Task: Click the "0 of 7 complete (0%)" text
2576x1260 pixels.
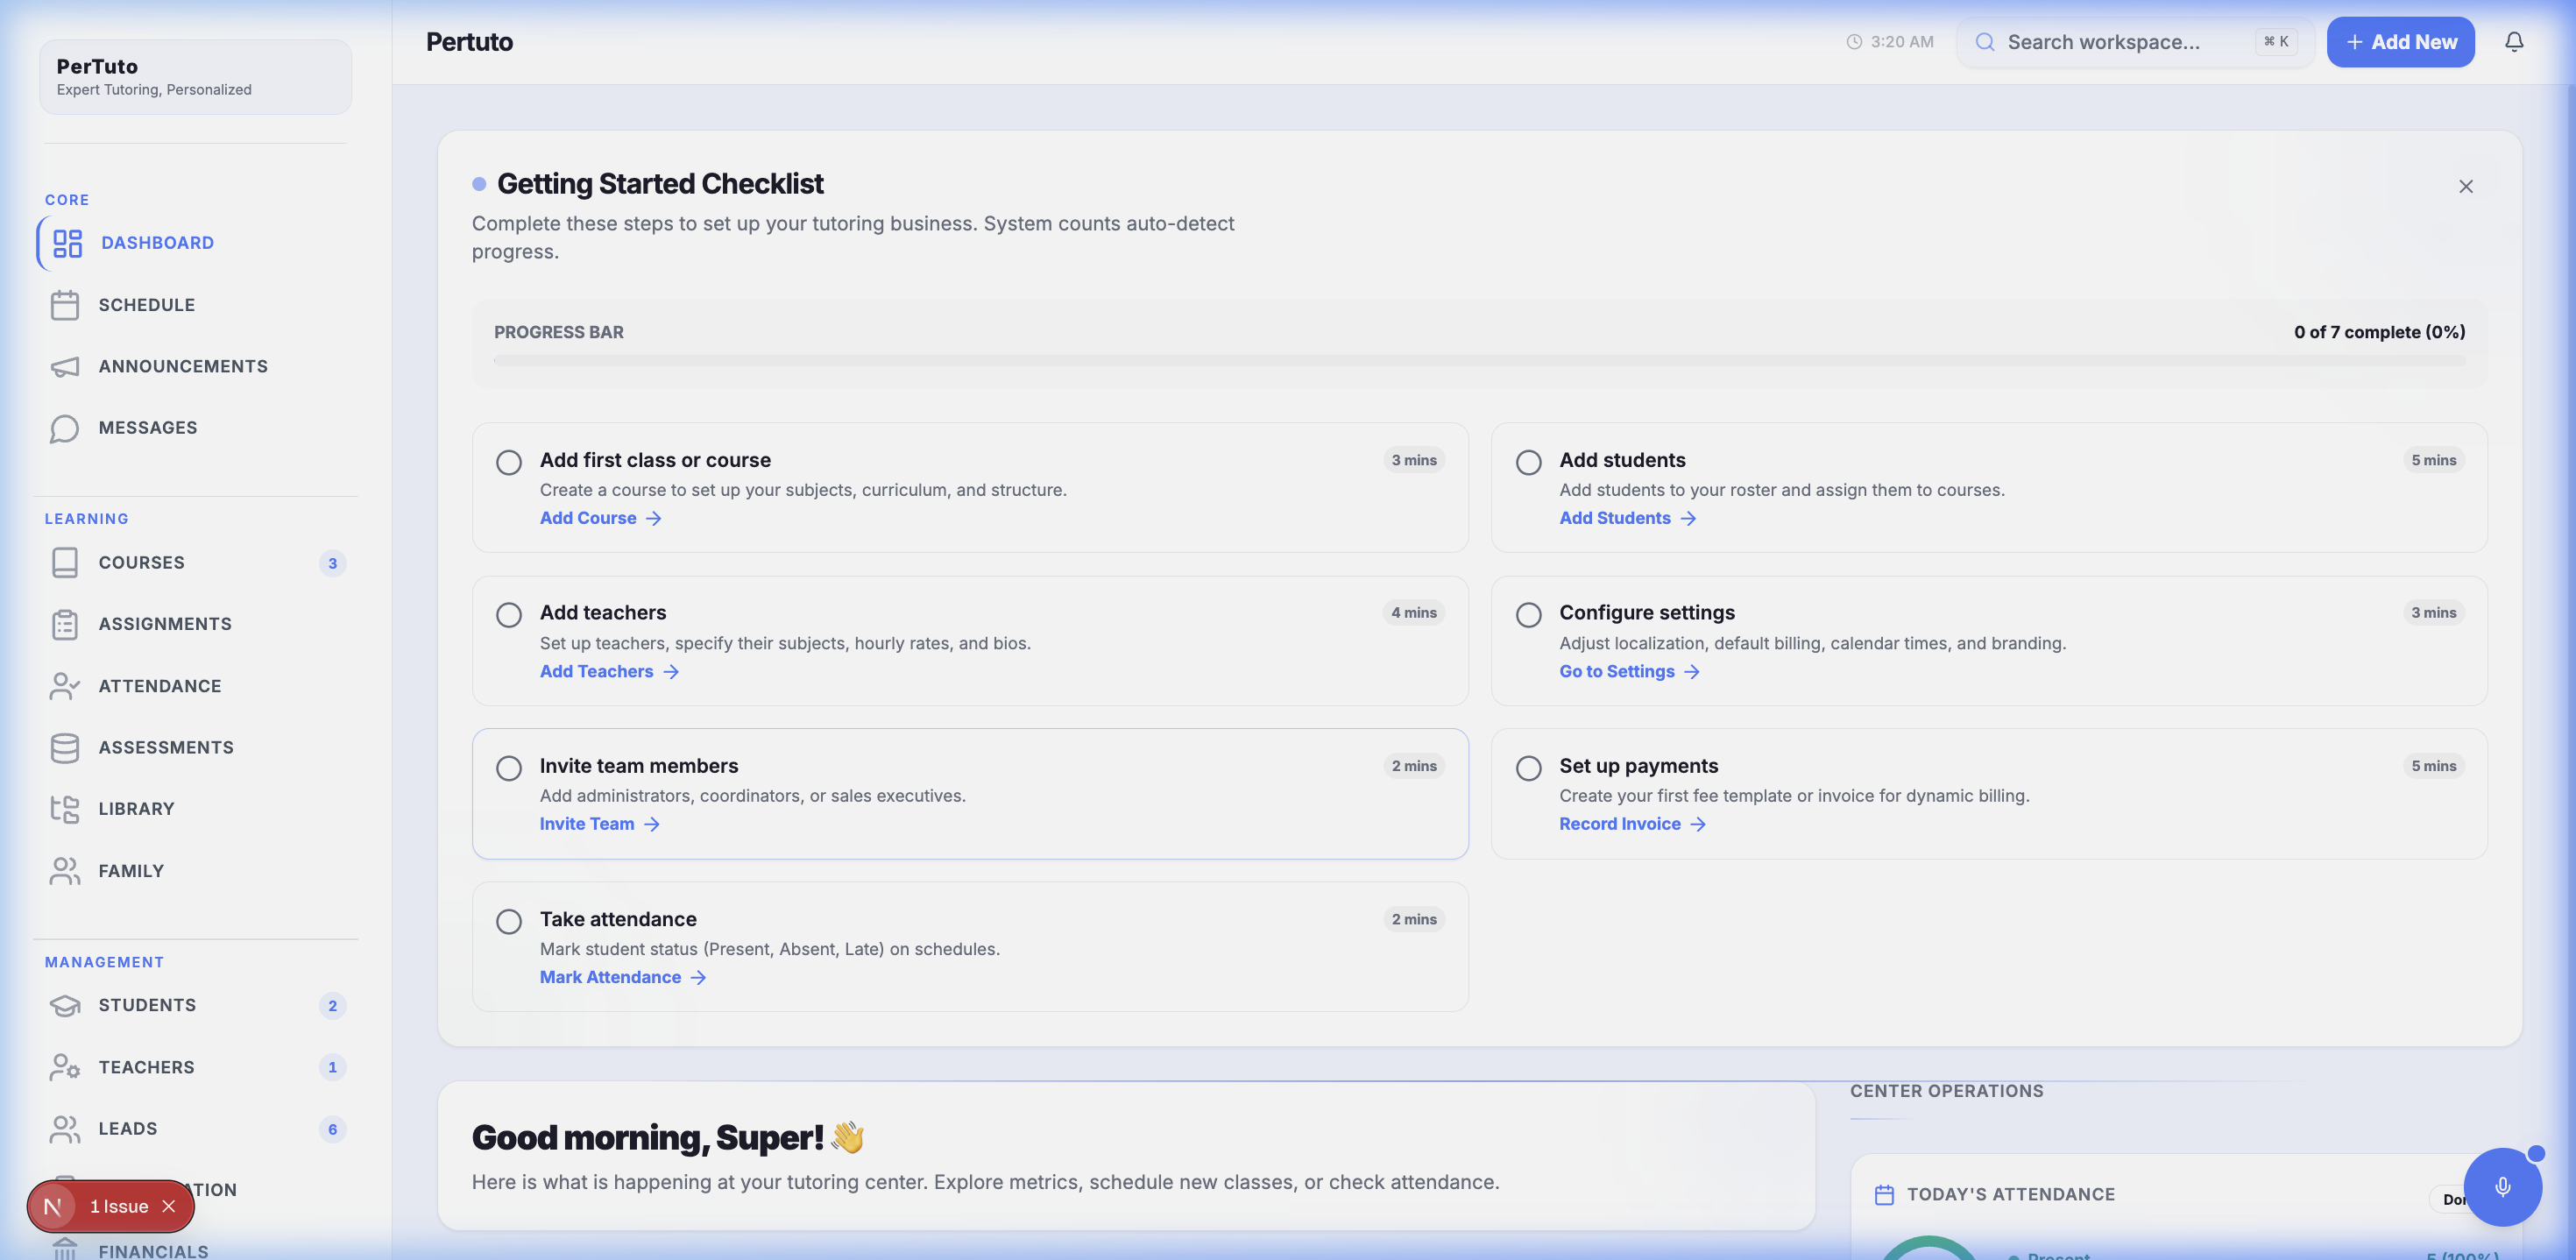Action: [x=2379, y=332]
